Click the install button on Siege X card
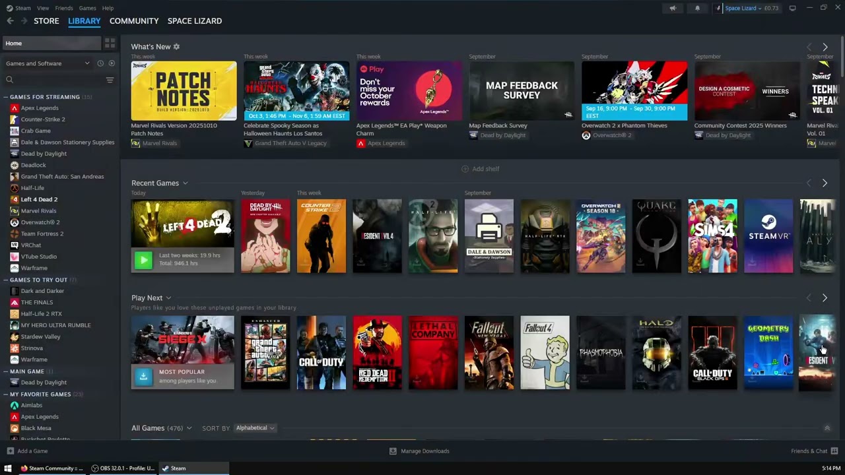 tap(143, 376)
